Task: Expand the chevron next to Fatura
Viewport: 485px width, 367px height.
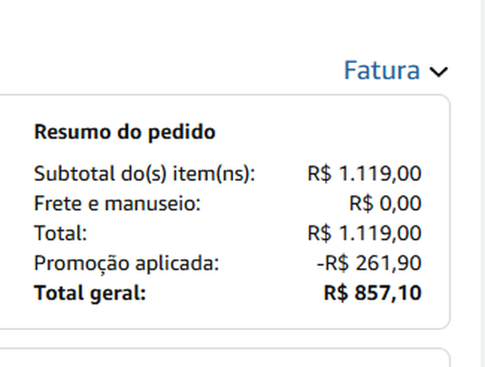Action: (438, 71)
